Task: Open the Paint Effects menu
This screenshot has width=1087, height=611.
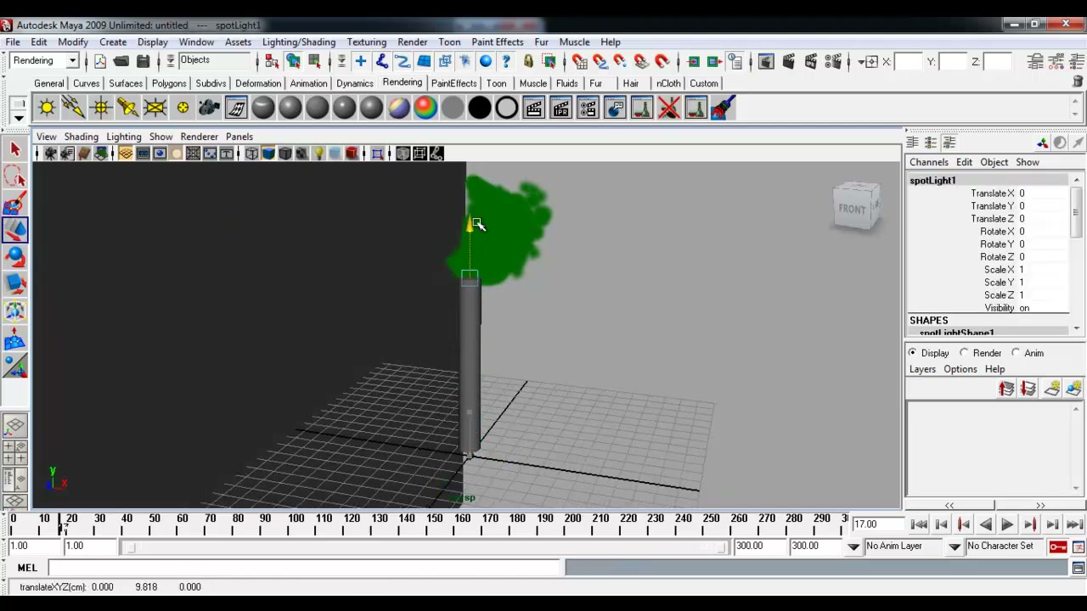Action: 498,42
